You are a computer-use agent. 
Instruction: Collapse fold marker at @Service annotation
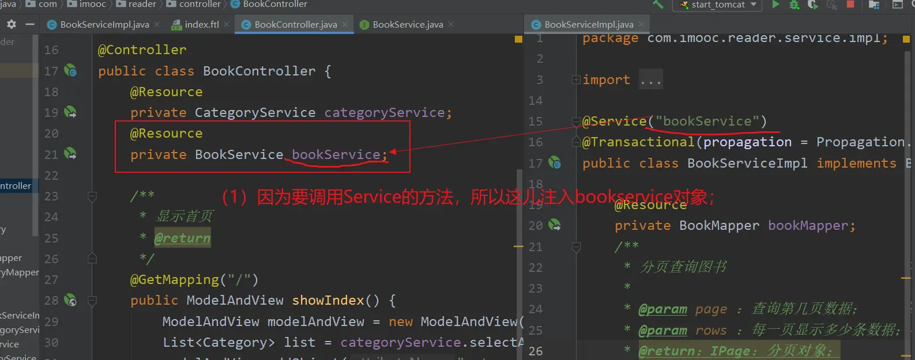point(576,122)
